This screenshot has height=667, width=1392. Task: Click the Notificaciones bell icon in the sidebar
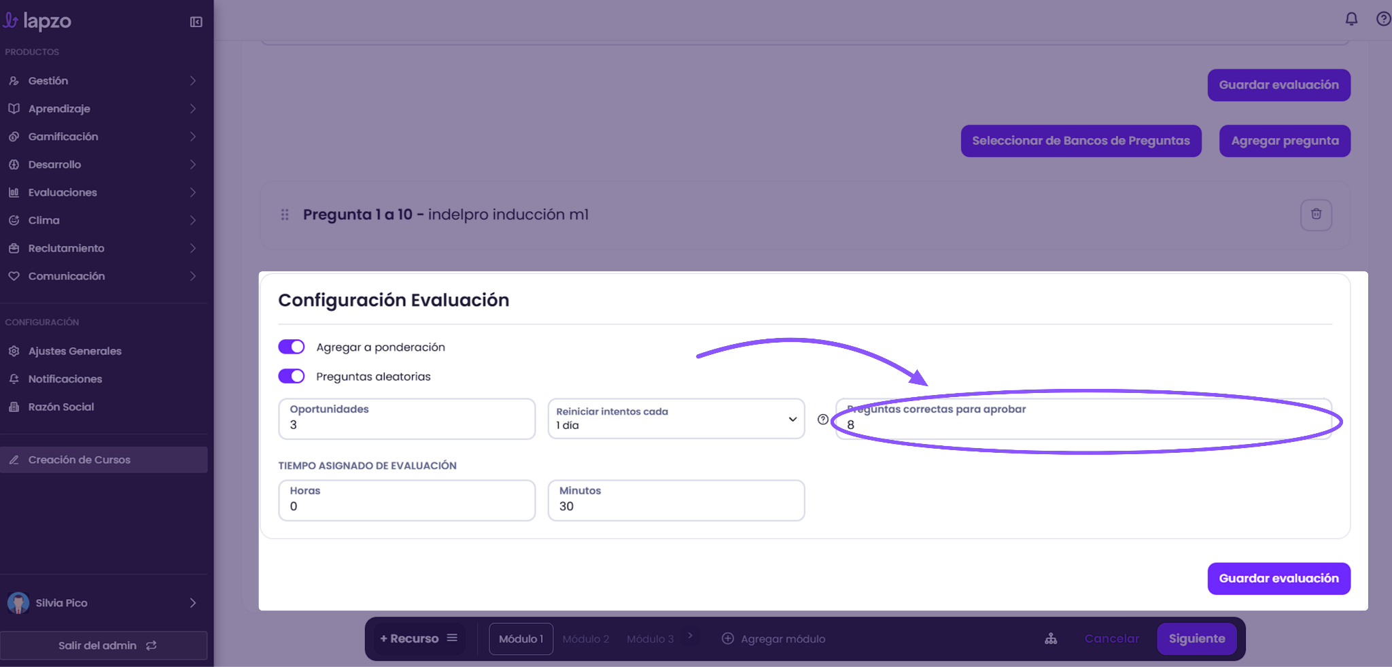tap(14, 379)
